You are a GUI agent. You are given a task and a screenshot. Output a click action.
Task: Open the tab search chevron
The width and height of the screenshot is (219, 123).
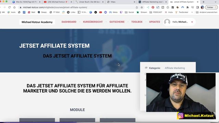[216, 2]
